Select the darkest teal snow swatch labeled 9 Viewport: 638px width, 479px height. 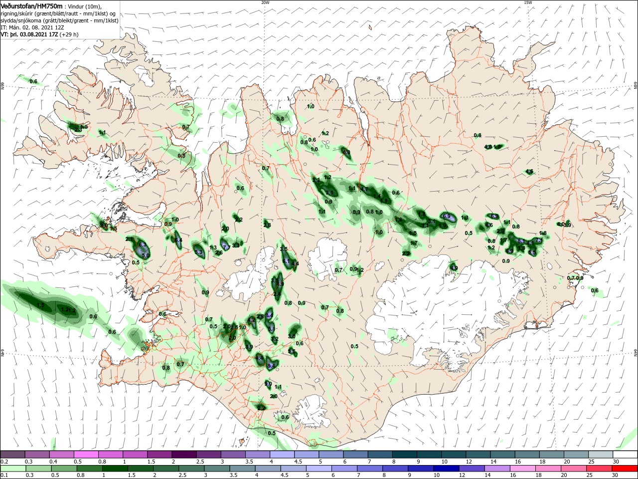[429, 454]
